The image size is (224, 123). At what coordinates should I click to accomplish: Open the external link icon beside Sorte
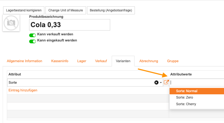pyautogui.click(x=166, y=82)
